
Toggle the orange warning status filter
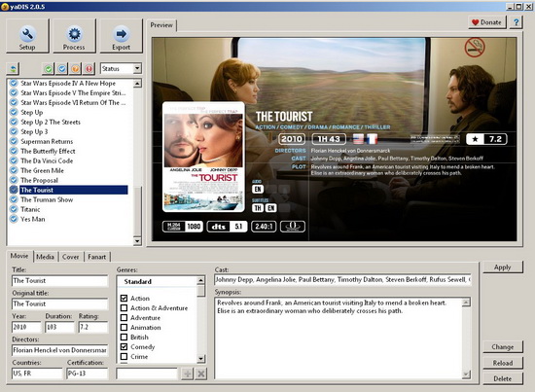[x=76, y=68]
